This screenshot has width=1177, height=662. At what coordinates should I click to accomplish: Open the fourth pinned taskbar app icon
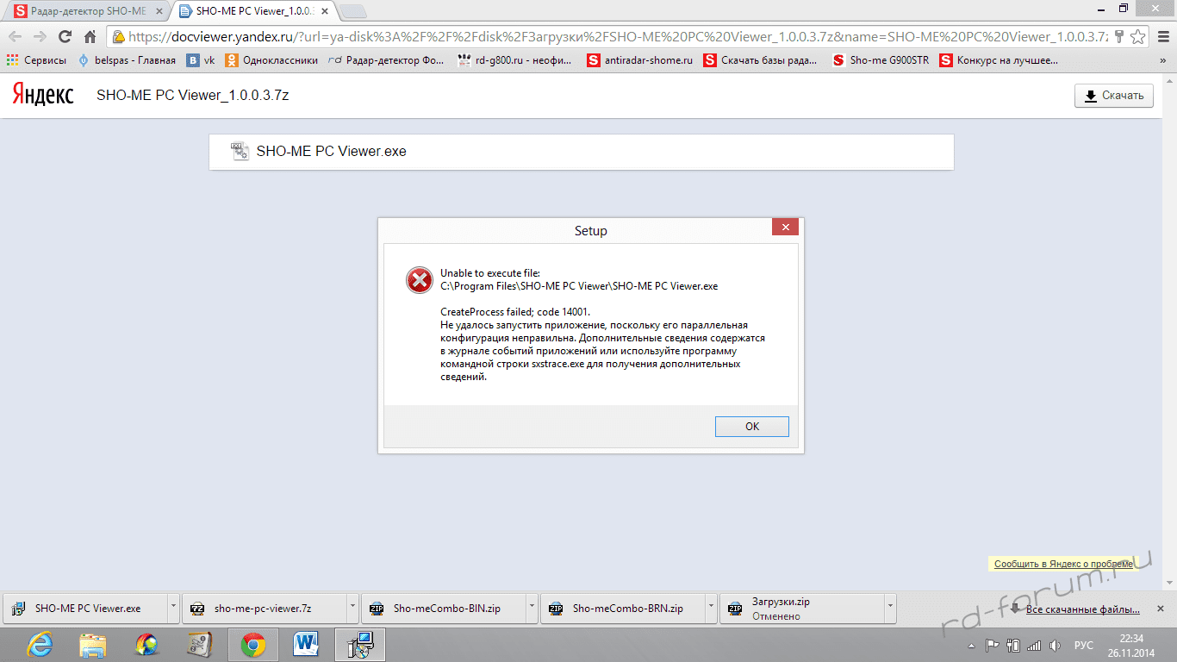pos(199,645)
